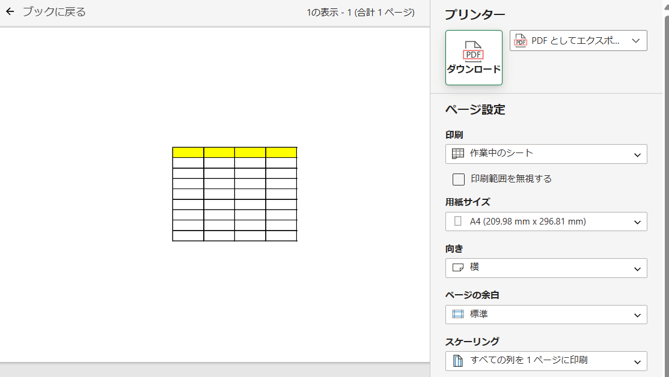
Task: Enable the 印刷範囲を無視する checkbox
Action: coord(458,179)
